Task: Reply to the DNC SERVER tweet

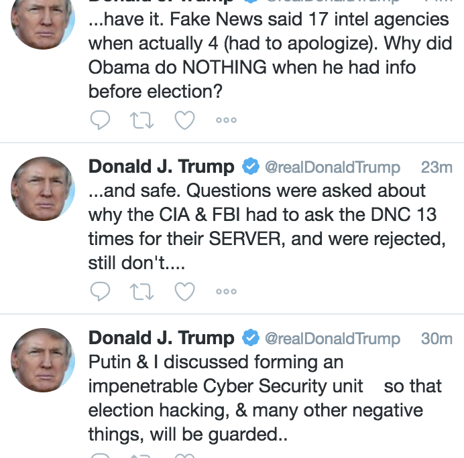Action: pyautogui.click(x=100, y=291)
